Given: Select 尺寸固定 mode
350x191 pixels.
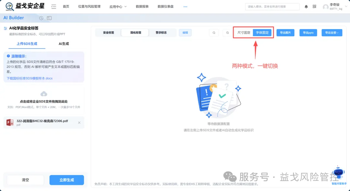Looking at the screenshot, I should point(244,33).
